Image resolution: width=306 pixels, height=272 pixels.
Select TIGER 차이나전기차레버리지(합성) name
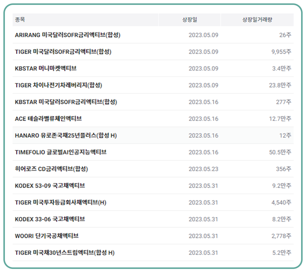coord(58,85)
